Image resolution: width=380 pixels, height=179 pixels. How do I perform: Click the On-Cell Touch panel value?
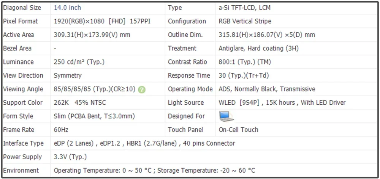238,130
